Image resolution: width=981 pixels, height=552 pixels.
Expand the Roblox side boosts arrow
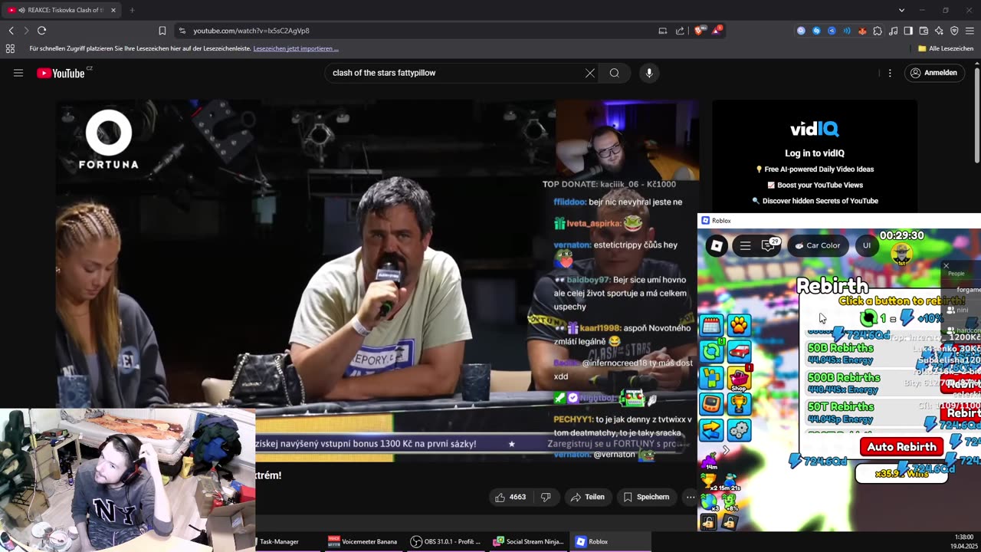click(726, 451)
